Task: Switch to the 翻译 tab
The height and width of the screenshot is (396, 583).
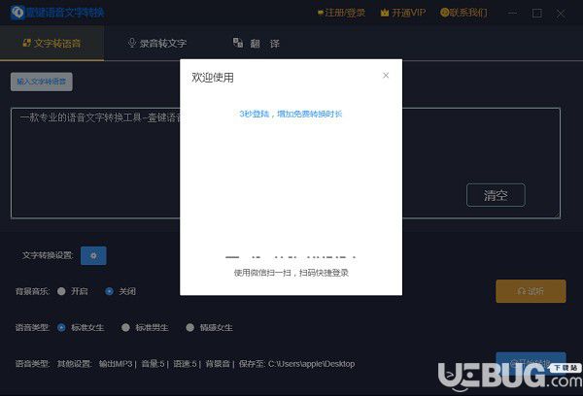Action: point(257,44)
